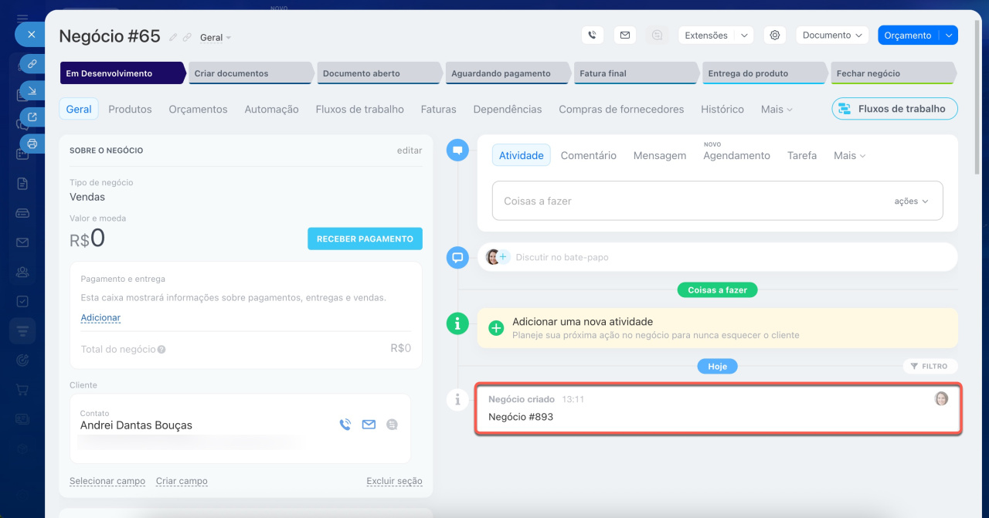Image resolution: width=989 pixels, height=518 pixels.
Task: Click the Adicionar link in payment box
Action: coord(100,317)
